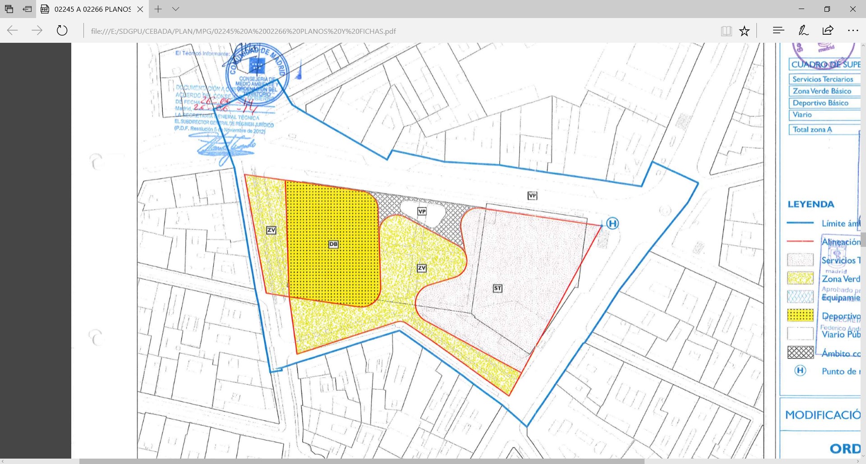Close the 02245 A 02266 PLANOS tab
Image resolution: width=866 pixels, height=464 pixels.
(x=140, y=9)
